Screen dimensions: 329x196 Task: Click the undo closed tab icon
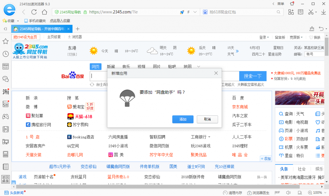click(321, 29)
